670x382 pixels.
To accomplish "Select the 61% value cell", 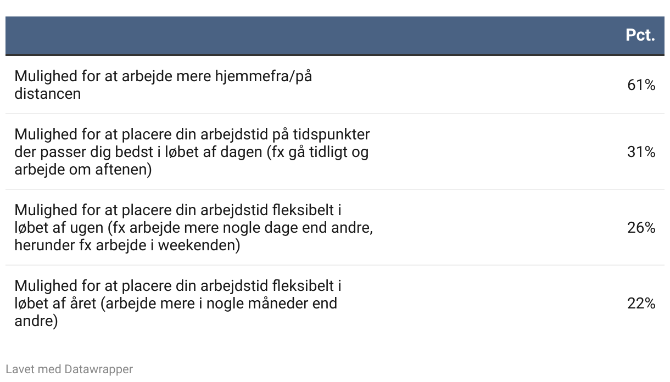I will (641, 85).
